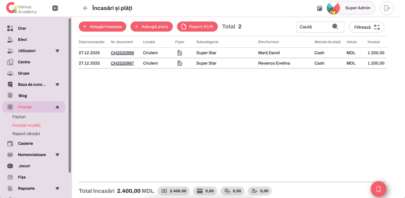This screenshot has width=405, height=198.
Task: Select the cash total 2.400,00 chip
Action: [174, 191]
